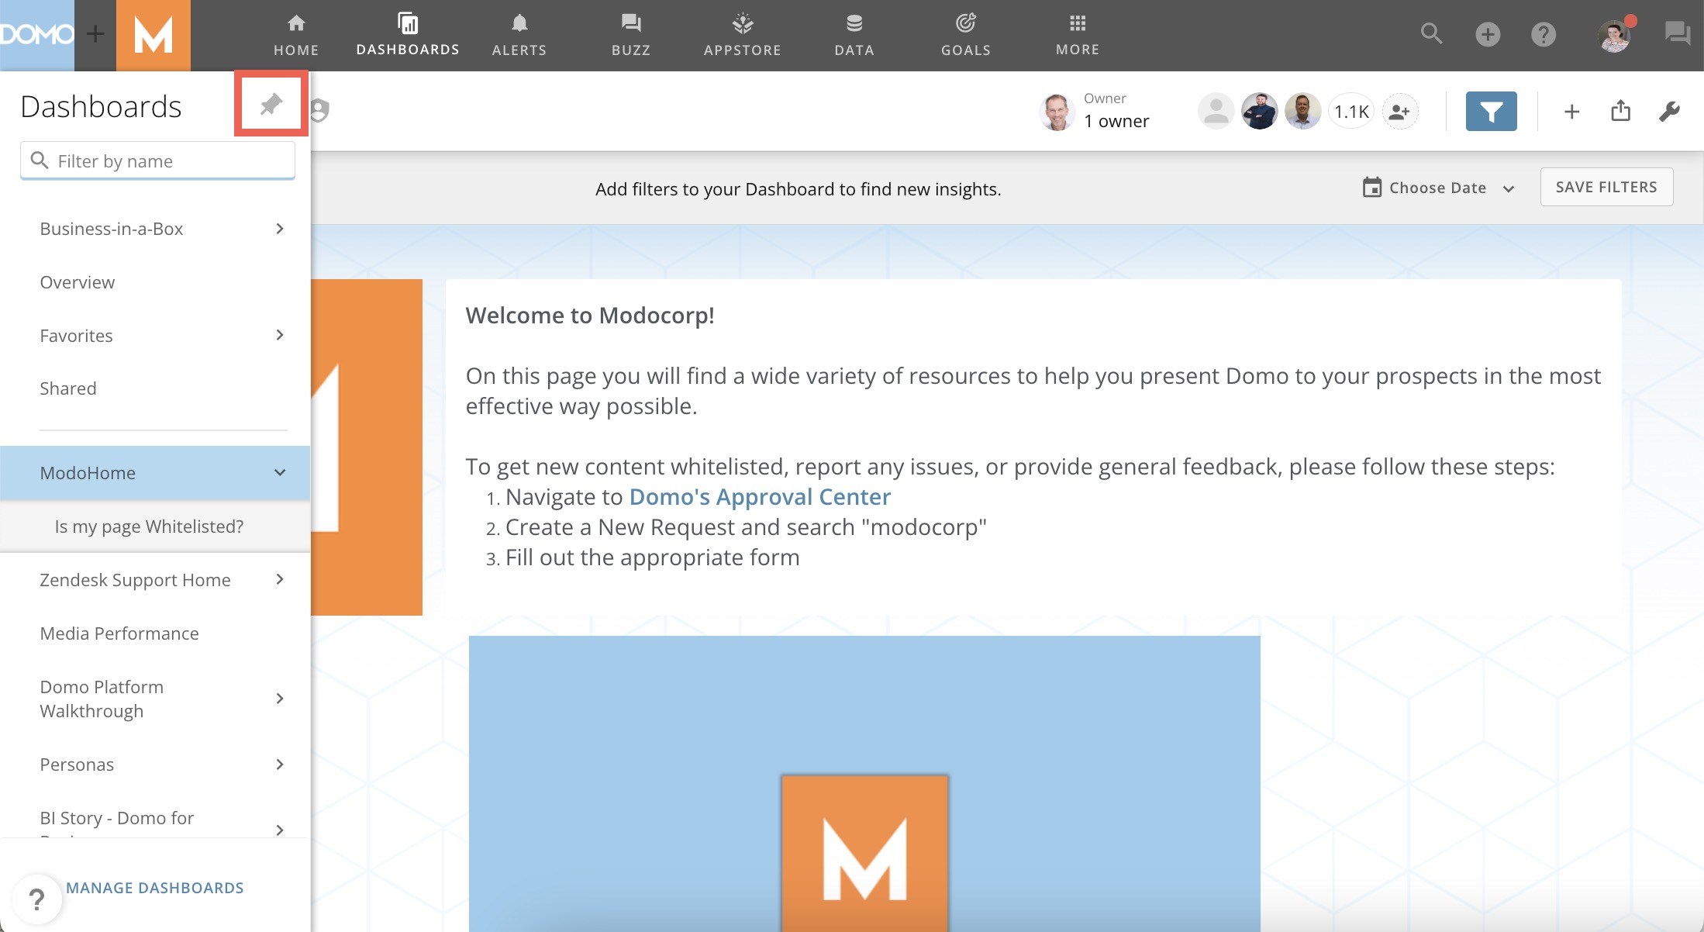This screenshot has width=1704, height=932.
Task: Pin the Dashboards side panel
Action: click(271, 104)
